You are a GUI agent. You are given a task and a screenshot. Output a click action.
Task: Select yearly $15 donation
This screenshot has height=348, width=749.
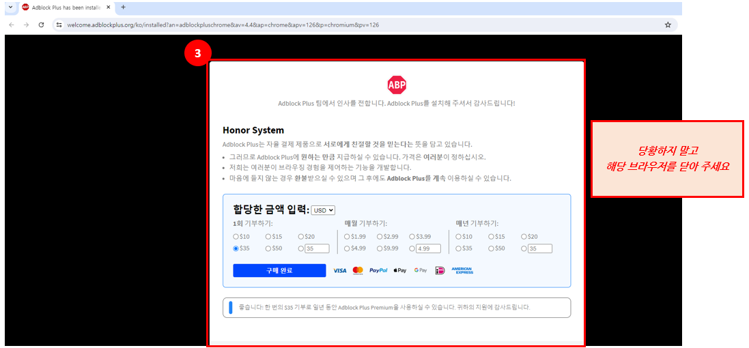click(x=491, y=237)
